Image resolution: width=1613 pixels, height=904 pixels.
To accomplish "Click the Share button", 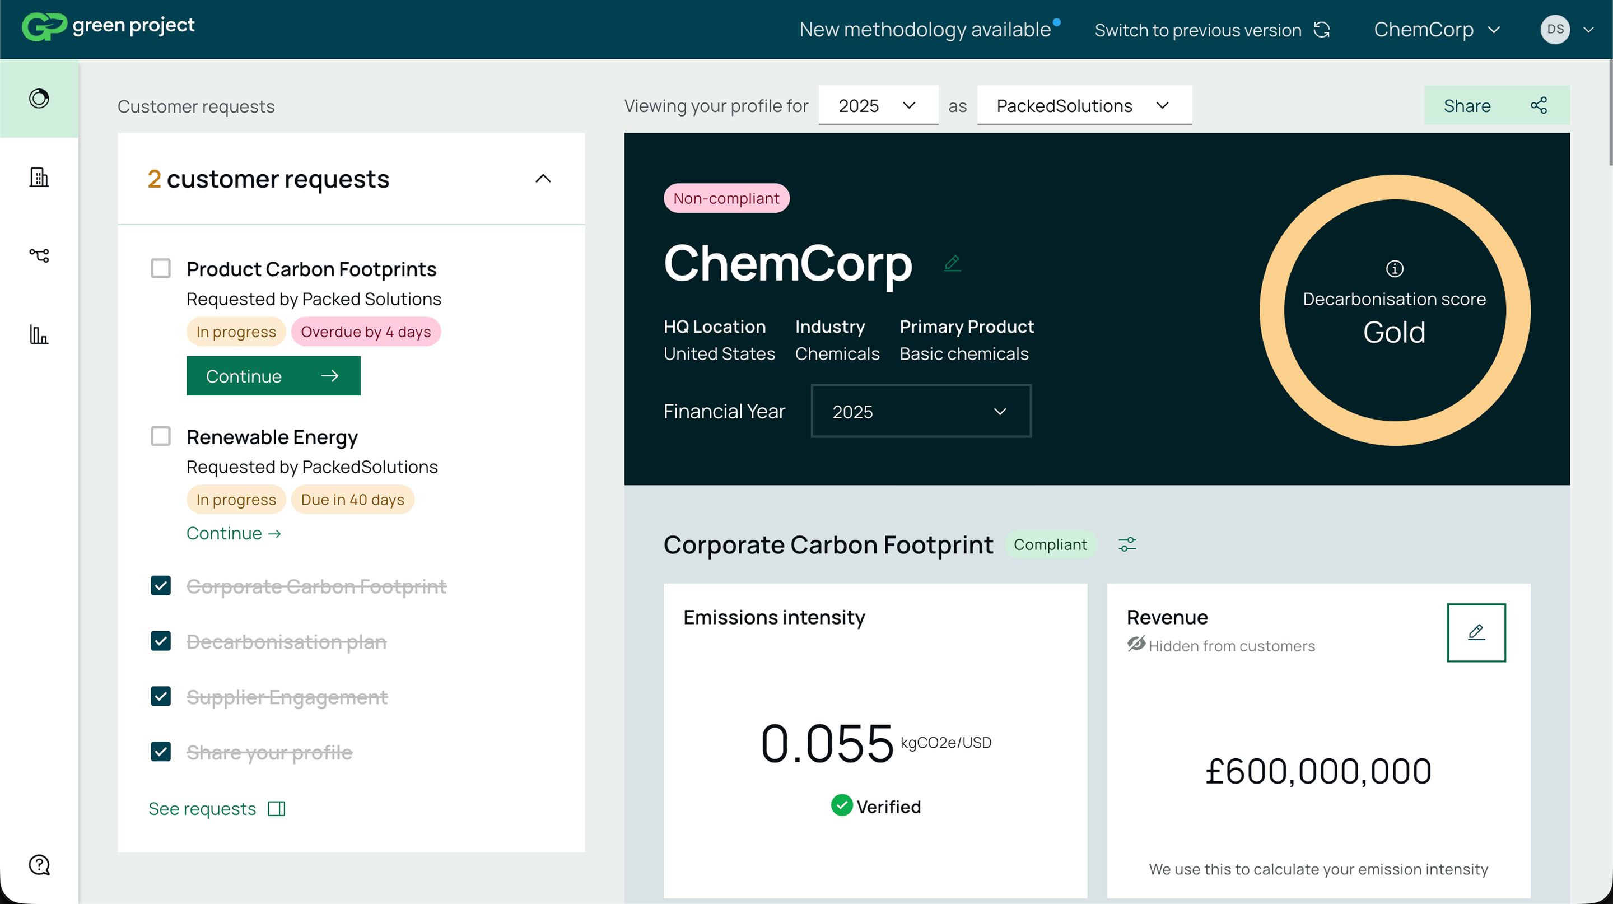I will 1497,105.
